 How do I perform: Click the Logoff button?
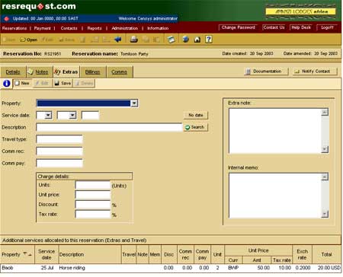click(x=327, y=27)
